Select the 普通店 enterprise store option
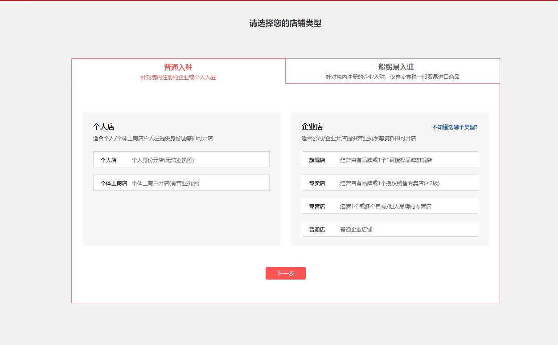Image resolution: width=558 pixels, height=345 pixels. point(390,228)
